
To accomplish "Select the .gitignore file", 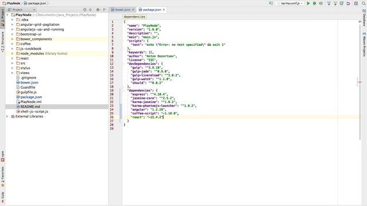I will click(x=28, y=78).
